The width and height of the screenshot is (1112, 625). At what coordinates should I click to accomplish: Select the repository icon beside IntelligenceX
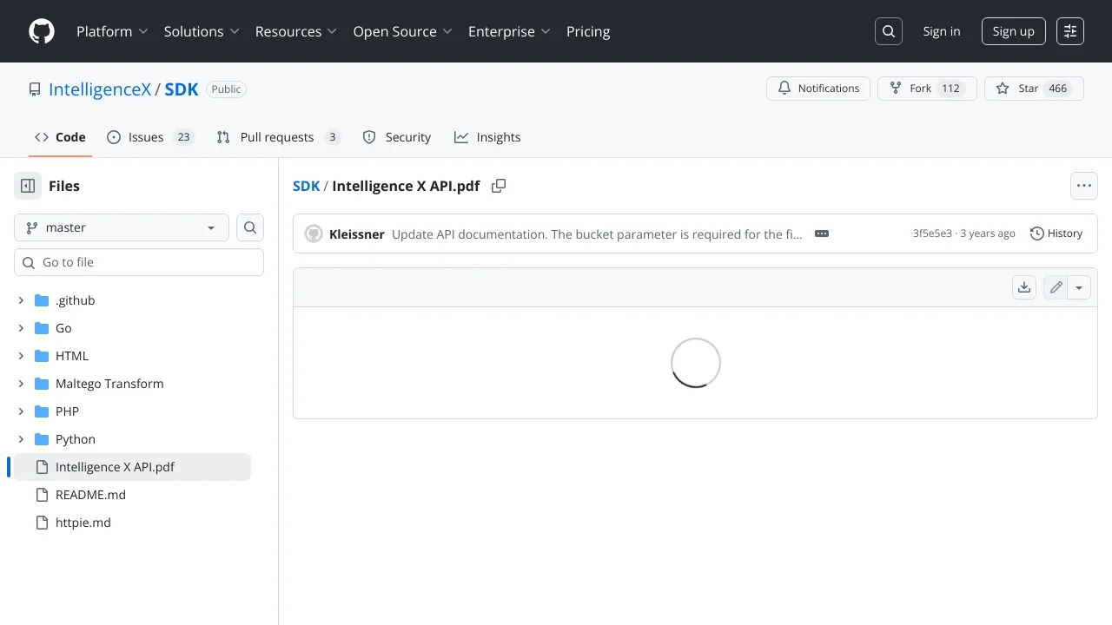(x=35, y=89)
